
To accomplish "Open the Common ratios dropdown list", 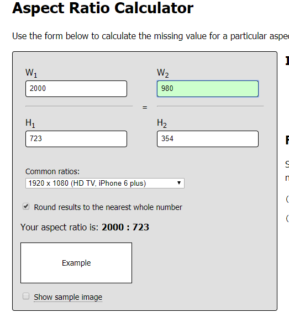I will click(105, 184).
